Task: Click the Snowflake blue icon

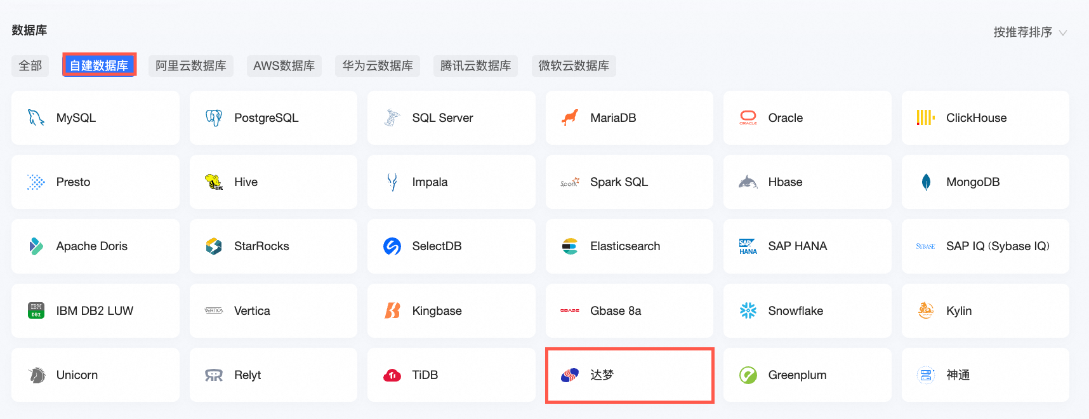Action: pos(748,310)
